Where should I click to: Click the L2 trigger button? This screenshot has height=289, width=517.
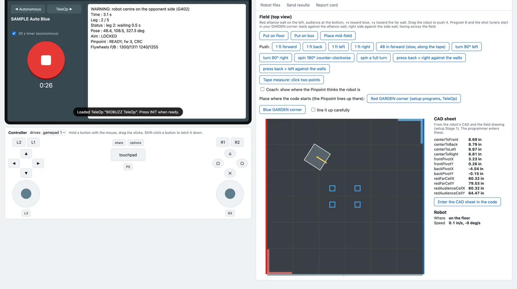19,142
